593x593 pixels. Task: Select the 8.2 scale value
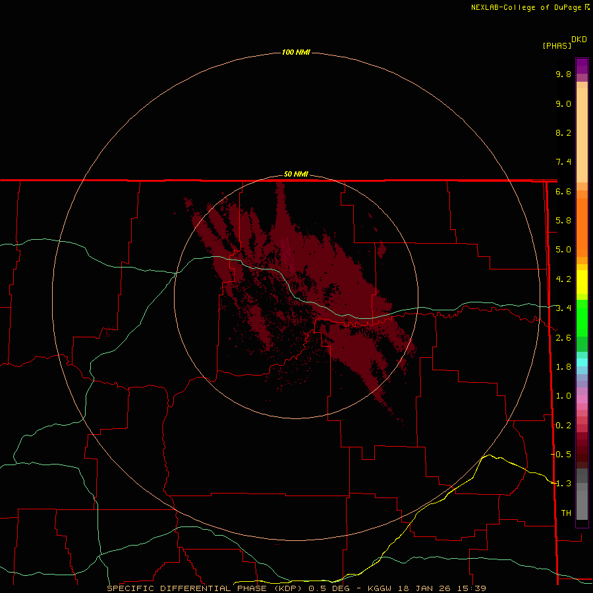point(563,132)
